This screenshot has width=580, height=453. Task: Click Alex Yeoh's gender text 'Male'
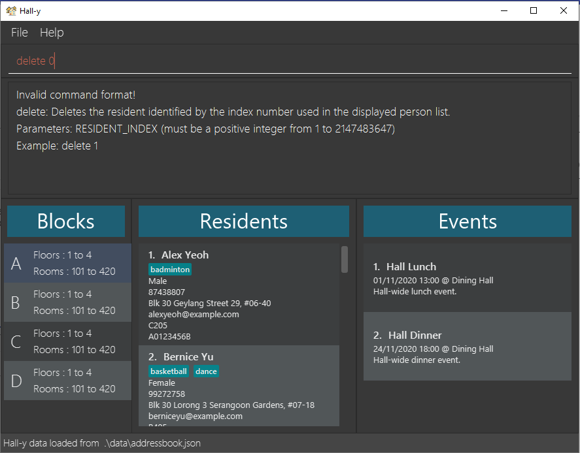[x=158, y=281]
